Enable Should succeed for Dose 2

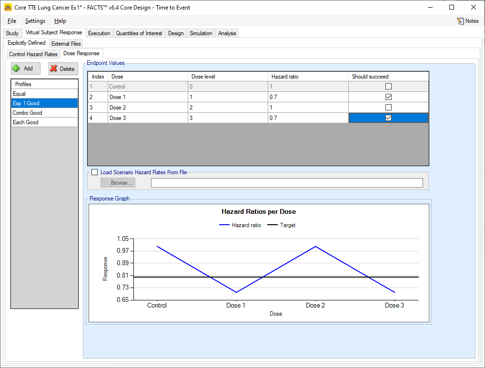pyautogui.click(x=388, y=108)
